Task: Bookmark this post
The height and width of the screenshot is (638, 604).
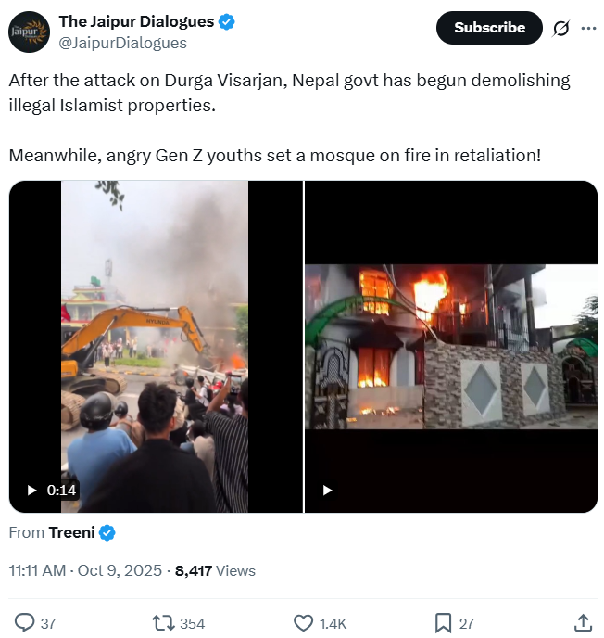Action: coord(443,623)
